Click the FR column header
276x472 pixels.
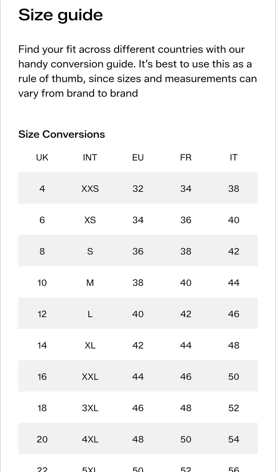pyautogui.click(x=186, y=158)
